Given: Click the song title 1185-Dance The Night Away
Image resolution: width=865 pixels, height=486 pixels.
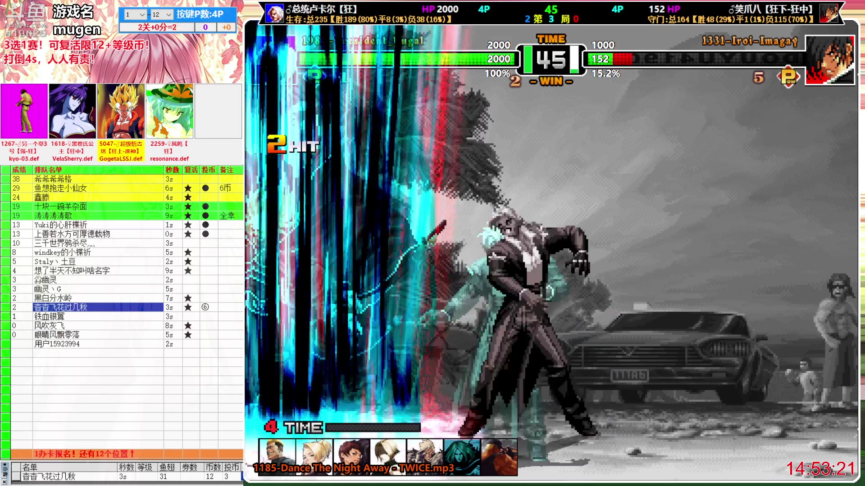Looking at the screenshot, I should pos(354,468).
